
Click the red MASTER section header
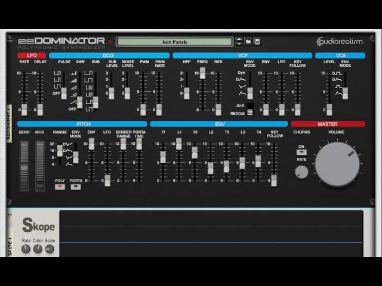point(328,124)
